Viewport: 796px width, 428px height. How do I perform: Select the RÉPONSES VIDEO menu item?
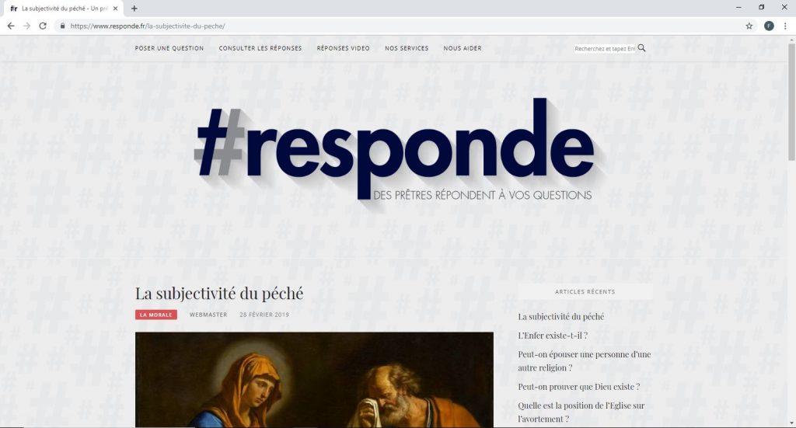tap(343, 48)
